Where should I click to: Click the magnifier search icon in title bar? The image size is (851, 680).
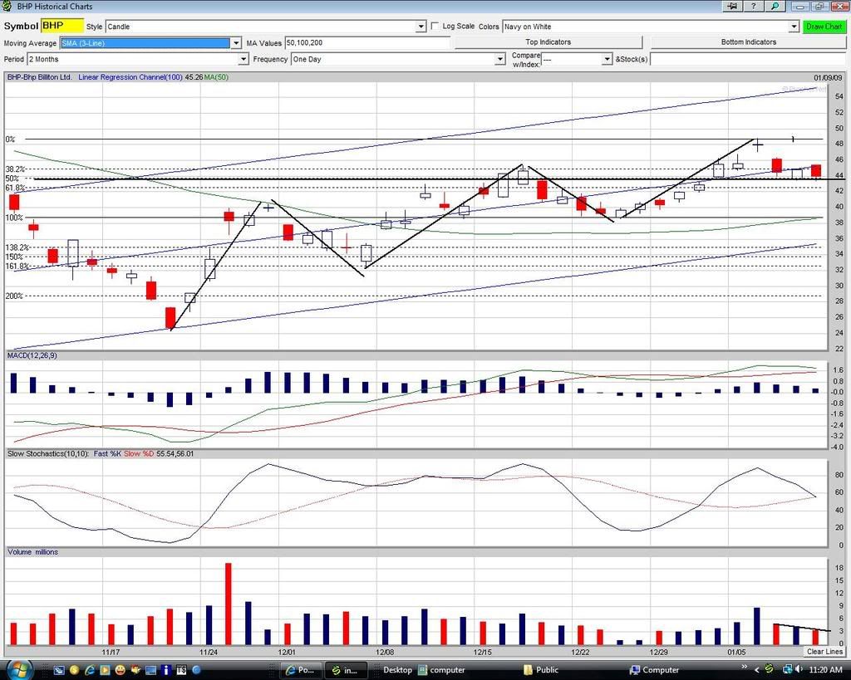pyautogui.click(x=775, y=7)
